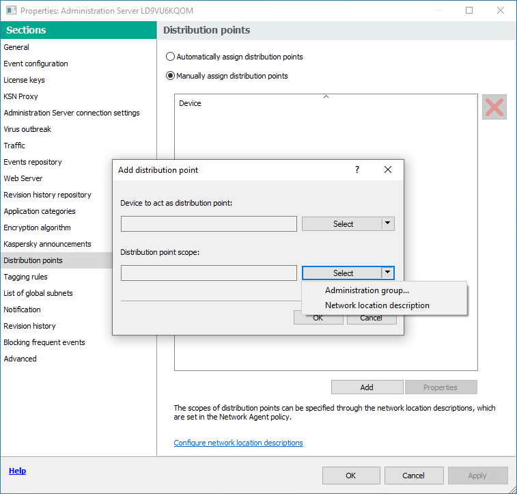Viewport: 517px width, 494px height.
Task: Open Configure network location descriptions link
Action: [238, 443]
